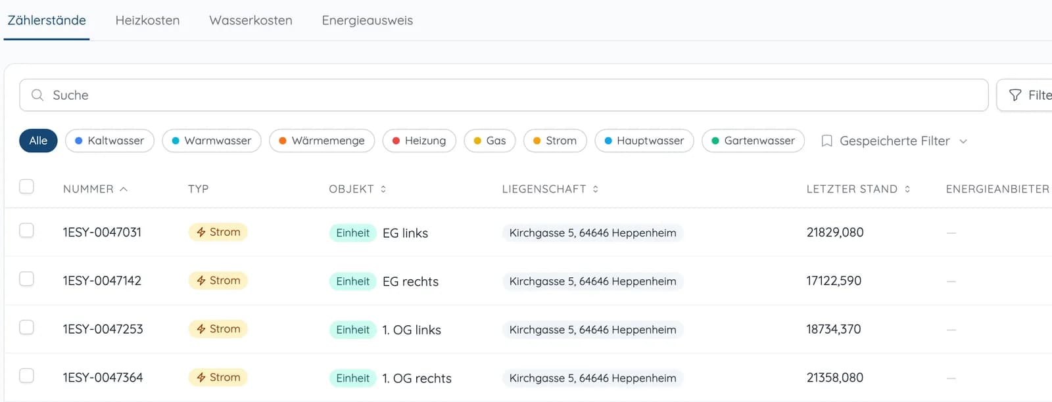Click the reading value 21829,080
1052x402 pixels.
click(835, 233)
